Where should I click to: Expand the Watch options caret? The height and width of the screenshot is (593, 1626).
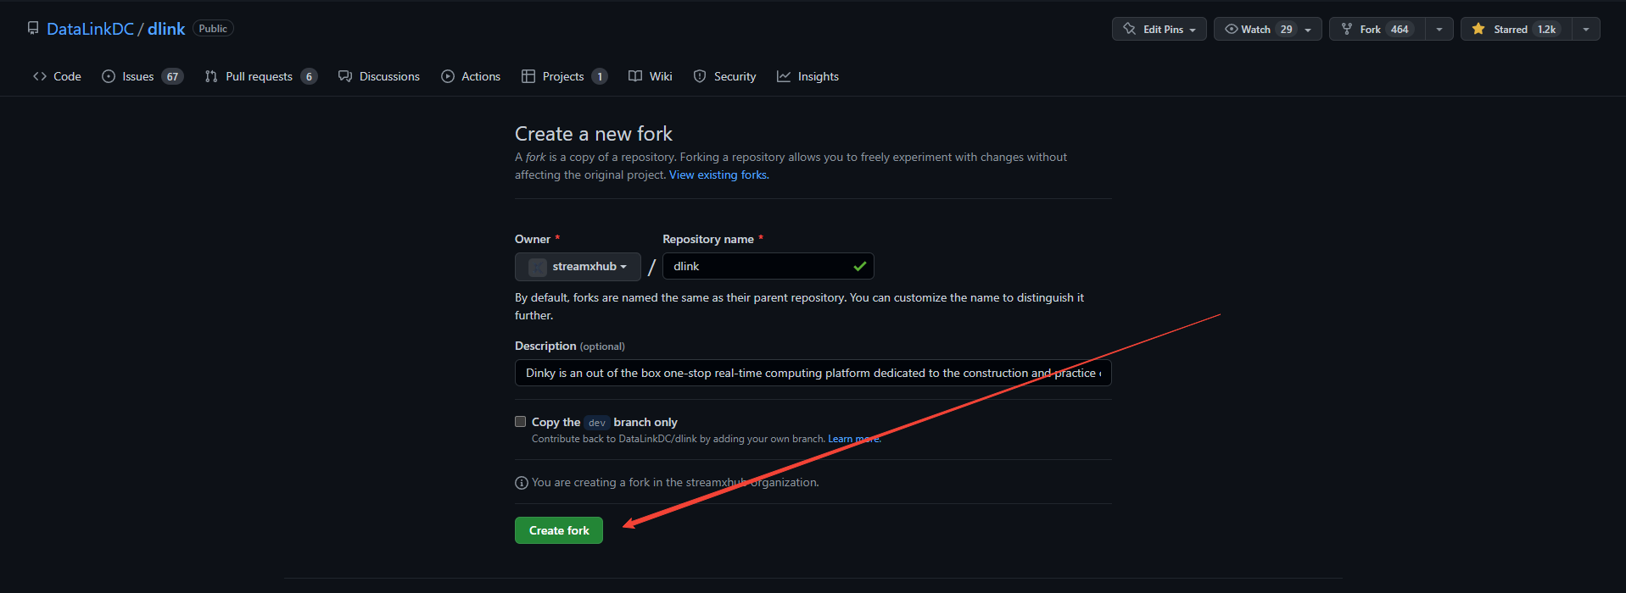click(x=1308, y=29)
